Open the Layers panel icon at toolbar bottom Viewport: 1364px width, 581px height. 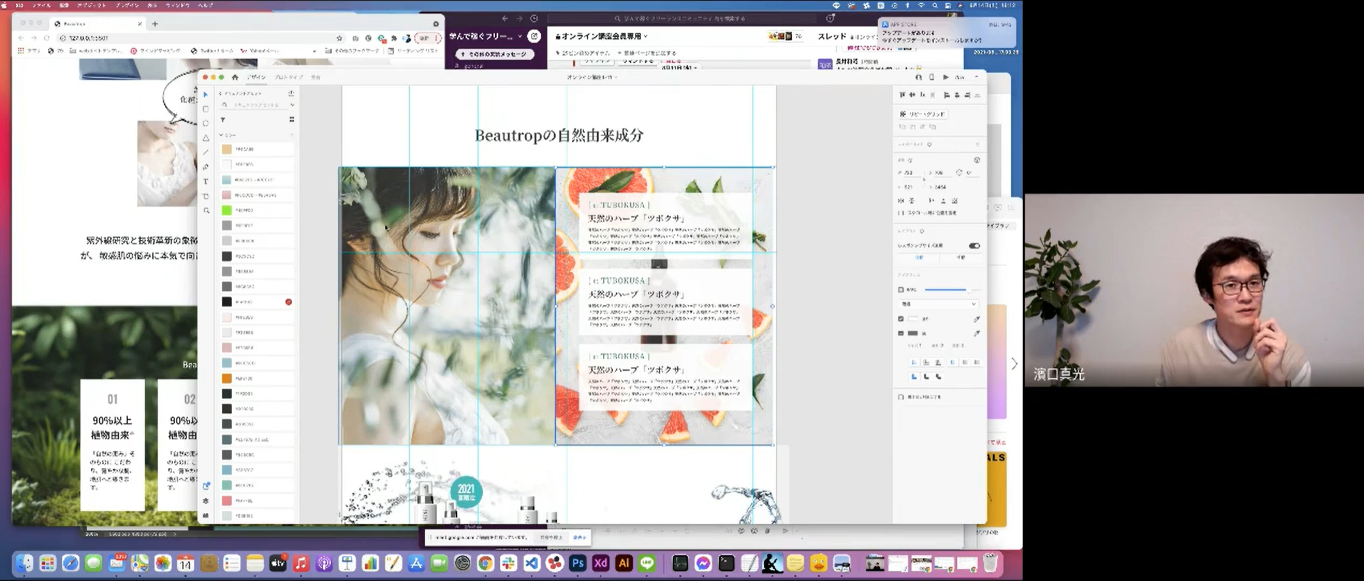click(x=206, y=501)
